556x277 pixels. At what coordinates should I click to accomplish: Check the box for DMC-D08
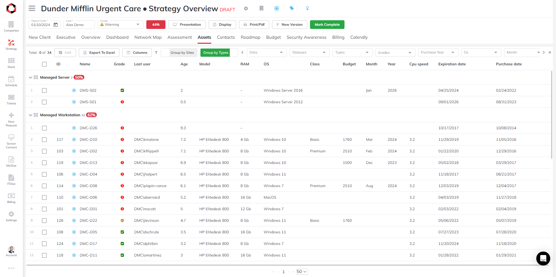click(x=44, y=186)
